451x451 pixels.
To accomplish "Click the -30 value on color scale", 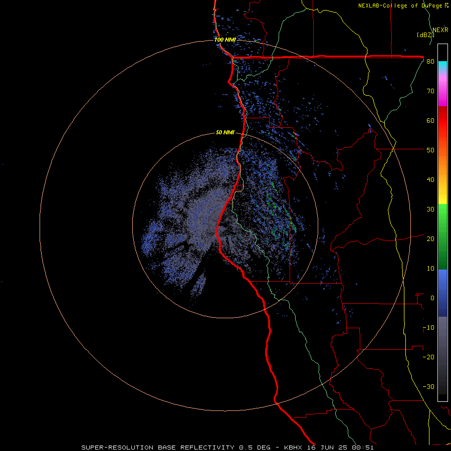I will tap(428, 386).
